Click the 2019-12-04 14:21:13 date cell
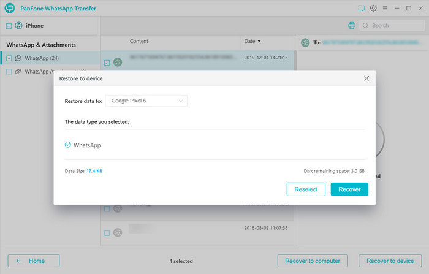The height and width of the screenshot is (274, 429). coord(266,58)
